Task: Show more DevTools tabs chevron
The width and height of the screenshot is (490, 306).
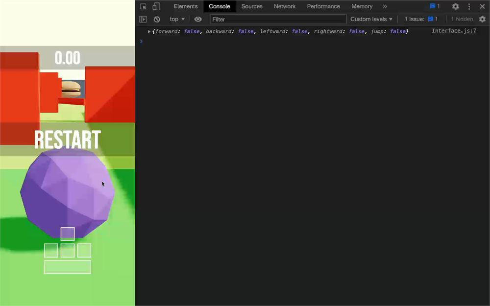Action: pos(385,6)
